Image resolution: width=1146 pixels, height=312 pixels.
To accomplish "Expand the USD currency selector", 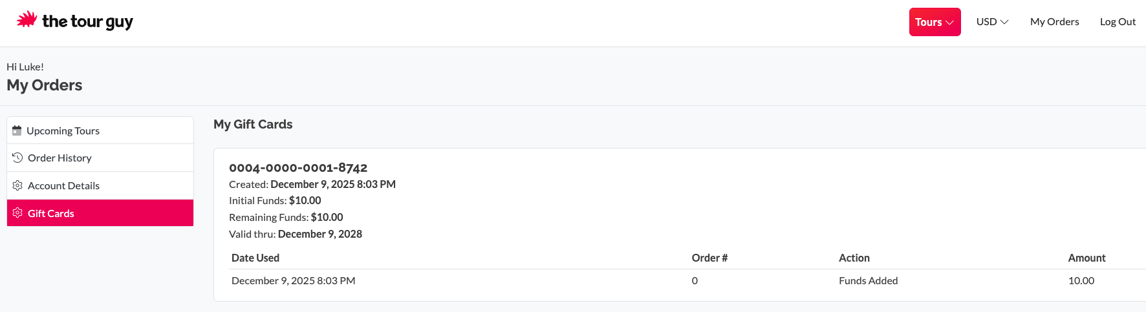I will click(992, 22).
